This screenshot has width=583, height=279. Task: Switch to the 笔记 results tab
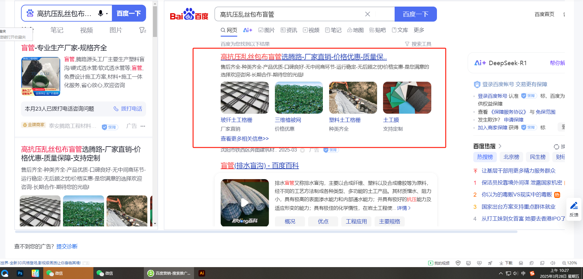(x=333, y=30)
